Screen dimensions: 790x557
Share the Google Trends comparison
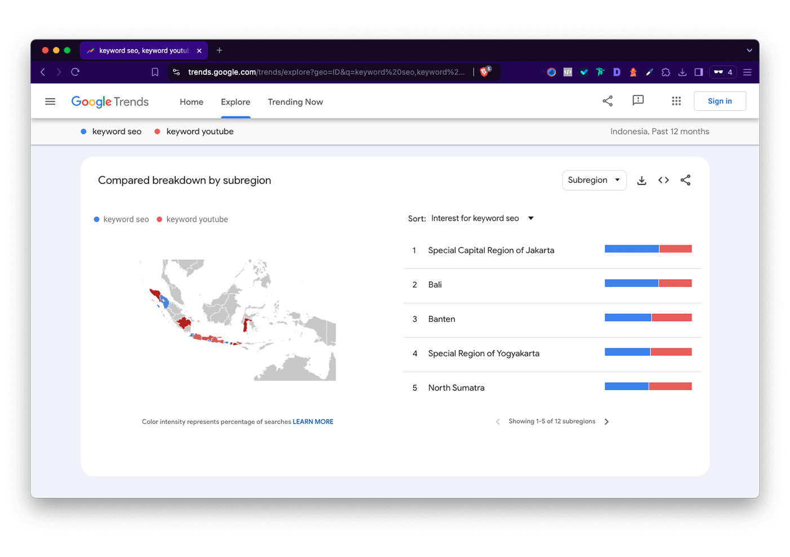pyautogui.click(x=607, y=101)
